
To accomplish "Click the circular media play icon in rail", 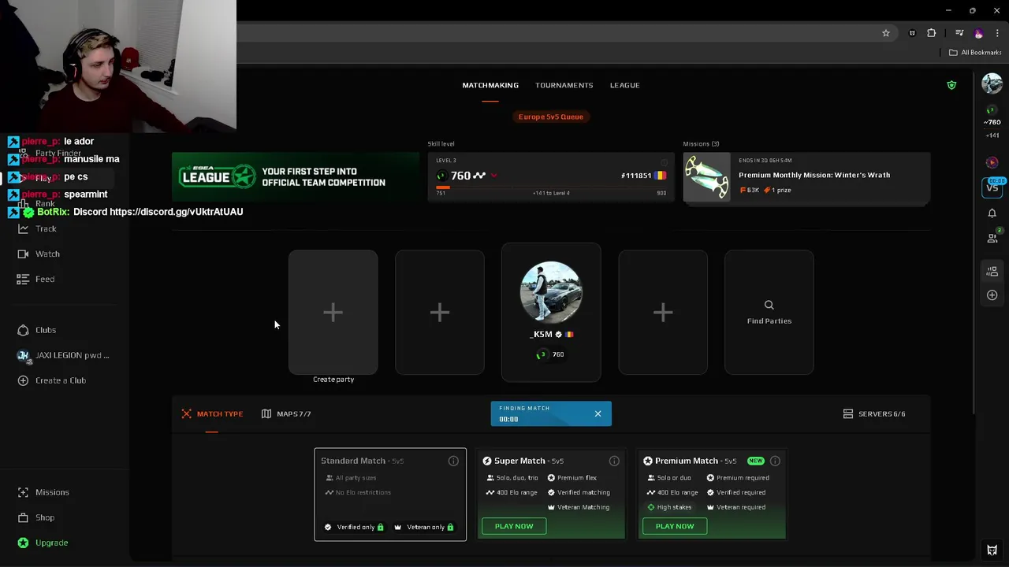I will (x=992, y=162).
